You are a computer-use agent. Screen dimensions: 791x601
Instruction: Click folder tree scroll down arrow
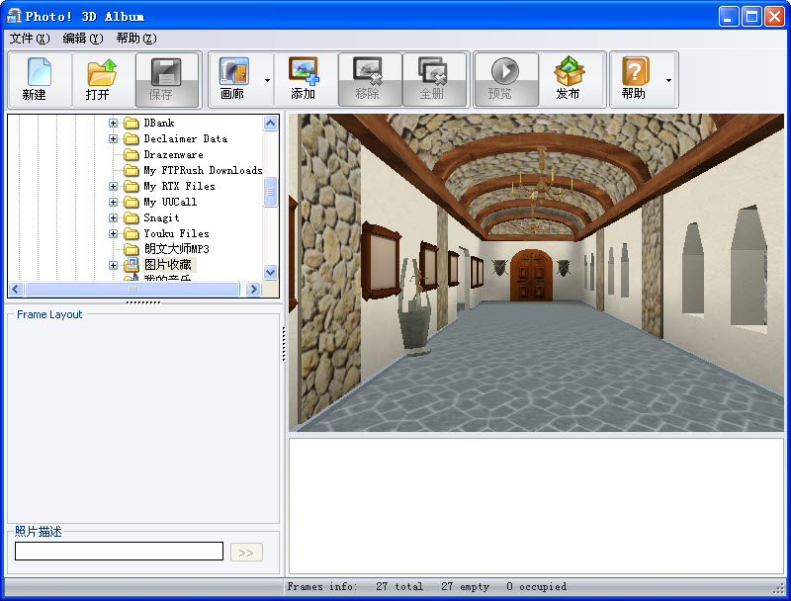[270, 272]
